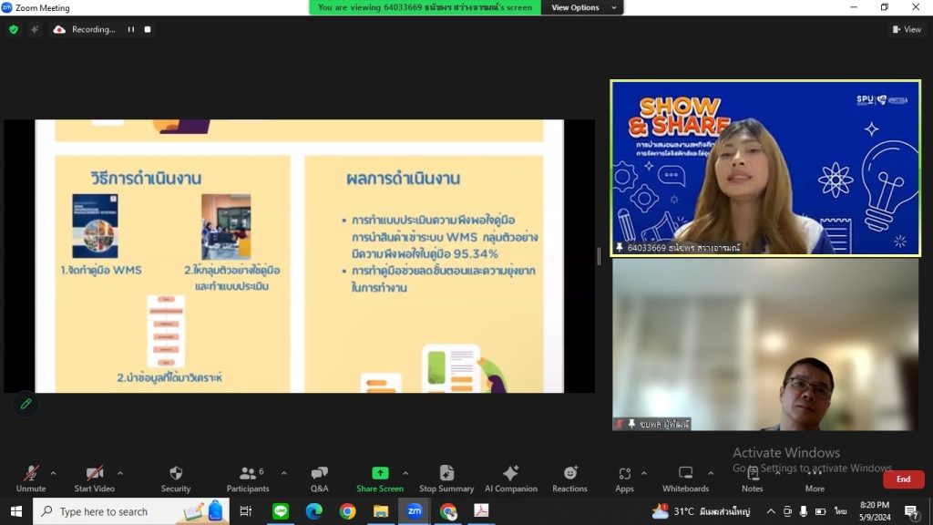The width and height of the screenshot is (933, 525).
Task: Open the taskbar clock showing 8:20 PM
Action: click(x=874, y=511)
